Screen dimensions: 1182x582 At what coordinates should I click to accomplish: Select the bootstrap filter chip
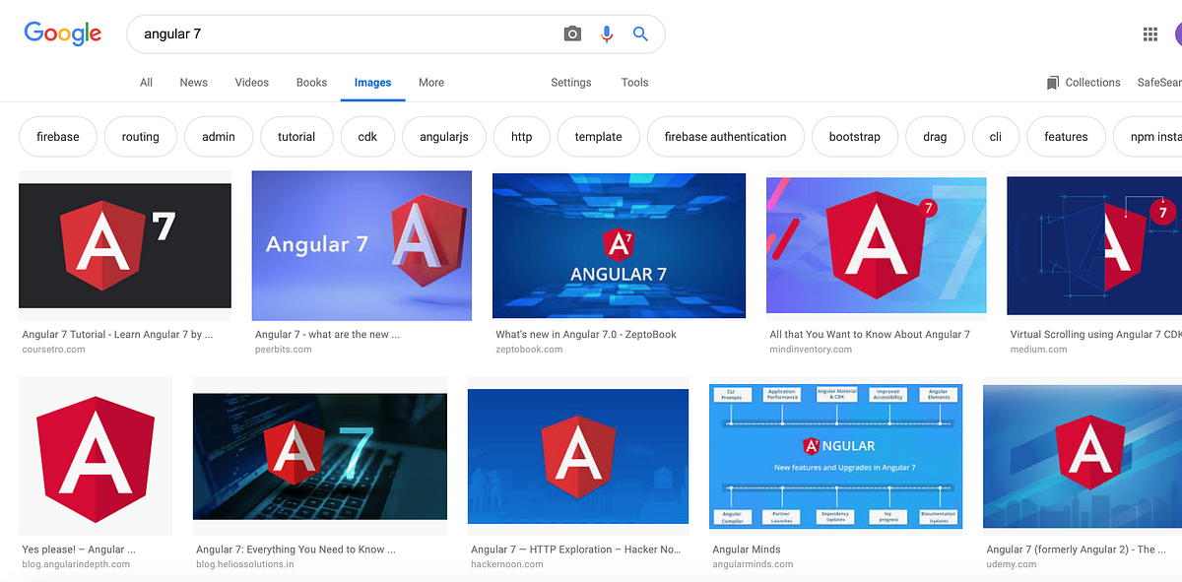pyautogui.click(x=854, y=136)
